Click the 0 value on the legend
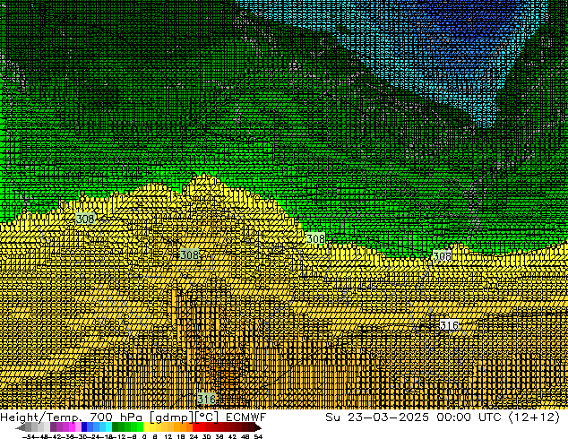This screenshot has width=568, height=439. pos(144,437)
